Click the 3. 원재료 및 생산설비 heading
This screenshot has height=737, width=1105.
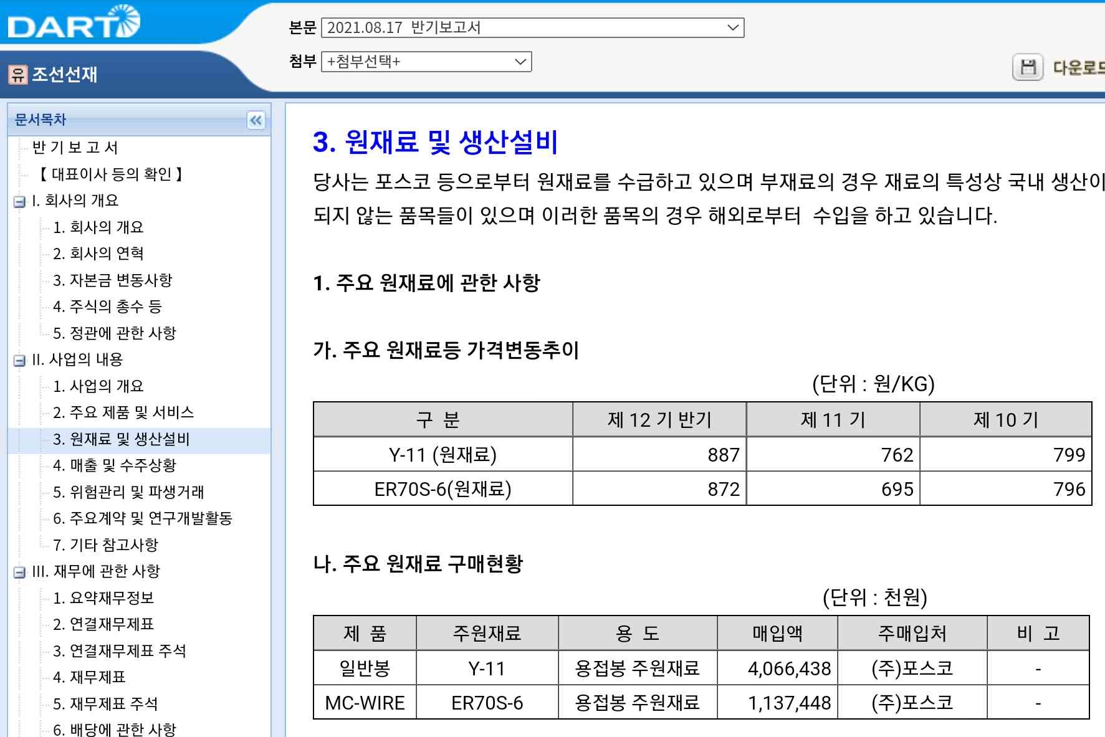[x=435, y=142]
